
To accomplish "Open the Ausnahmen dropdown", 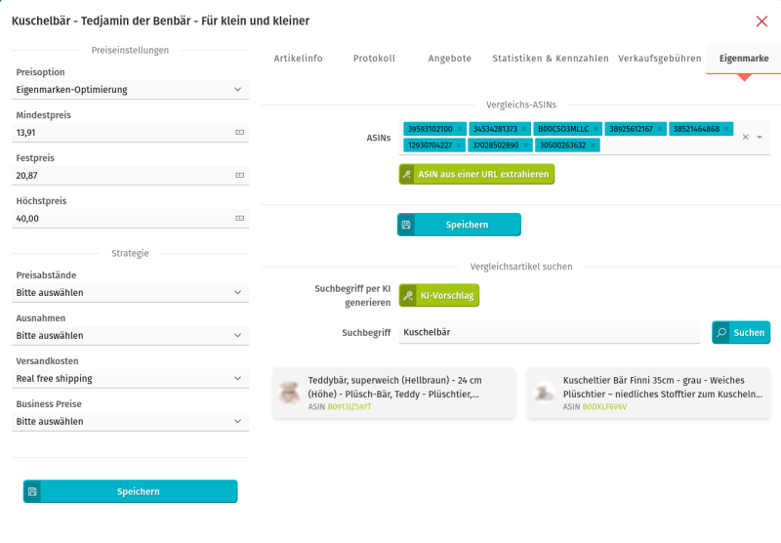I will coord(130,335).
